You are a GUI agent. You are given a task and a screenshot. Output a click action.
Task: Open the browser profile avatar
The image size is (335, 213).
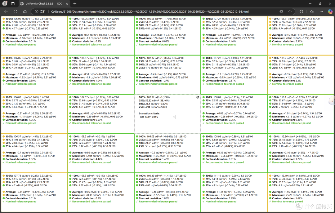pyautogui.click(x=5, y=4)
